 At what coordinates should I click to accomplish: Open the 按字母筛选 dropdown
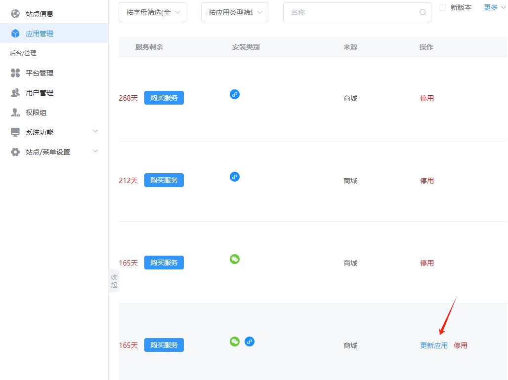152,12
